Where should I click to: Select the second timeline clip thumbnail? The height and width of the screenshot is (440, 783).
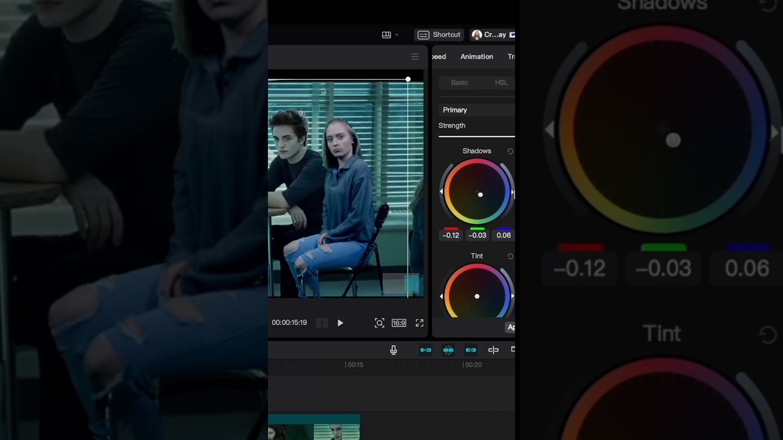point(336,431)
